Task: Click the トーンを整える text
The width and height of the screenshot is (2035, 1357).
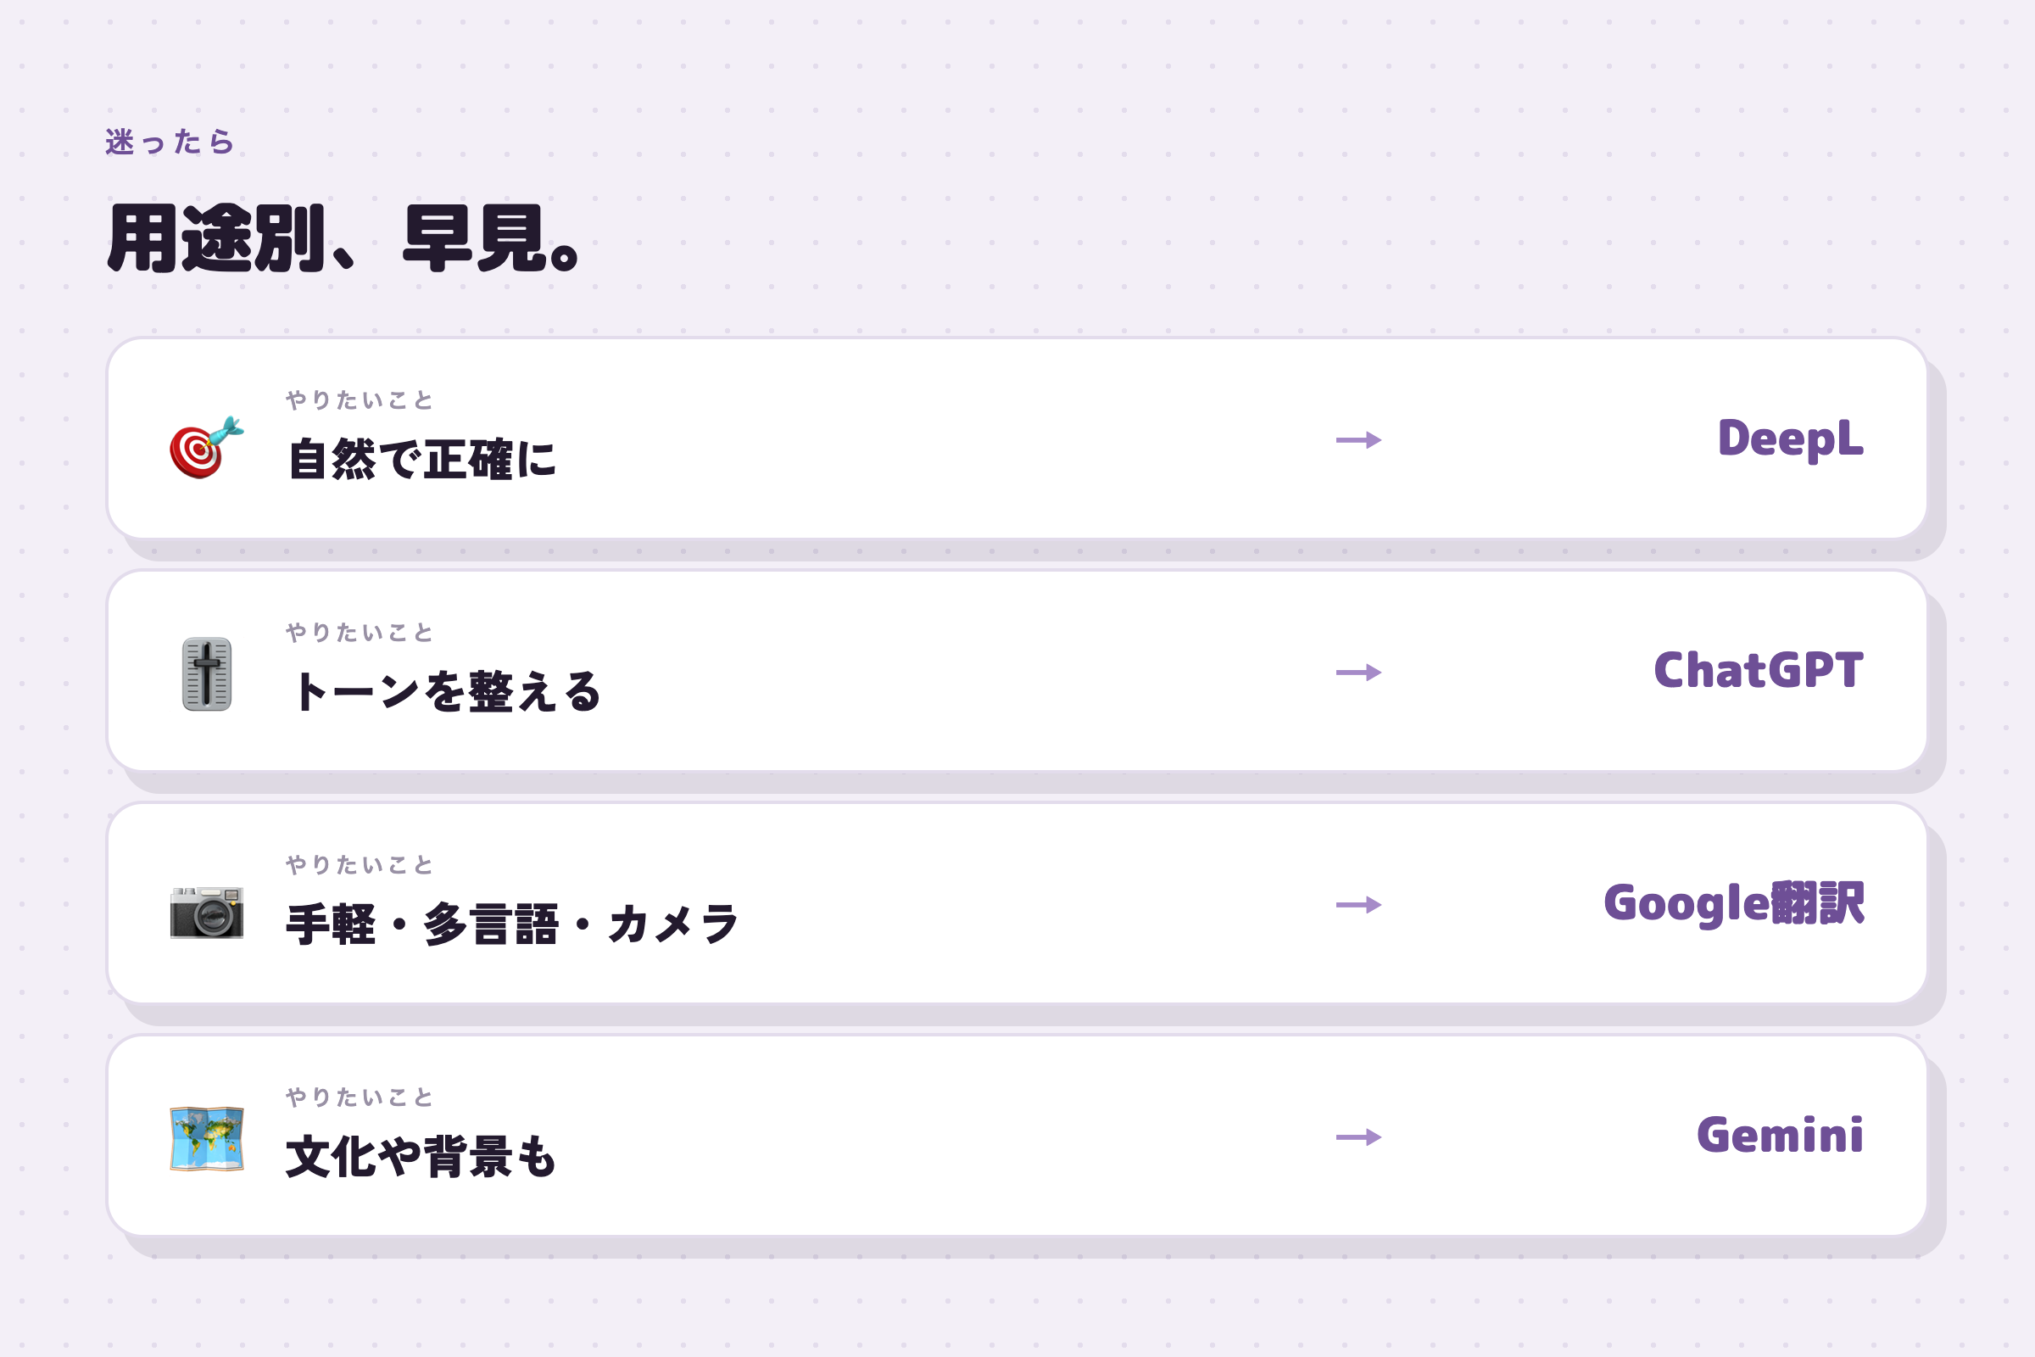Action: click(443, 691)
